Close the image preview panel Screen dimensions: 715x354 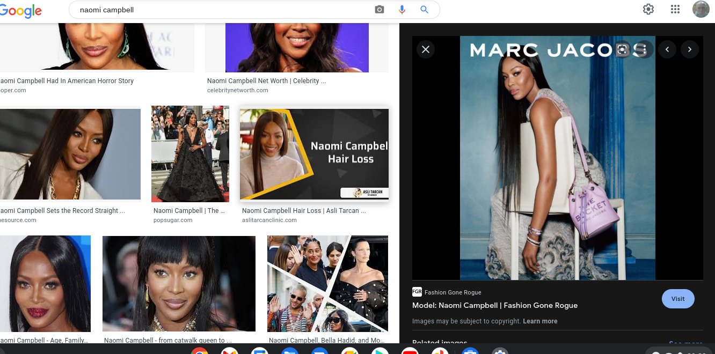[426, 49]
